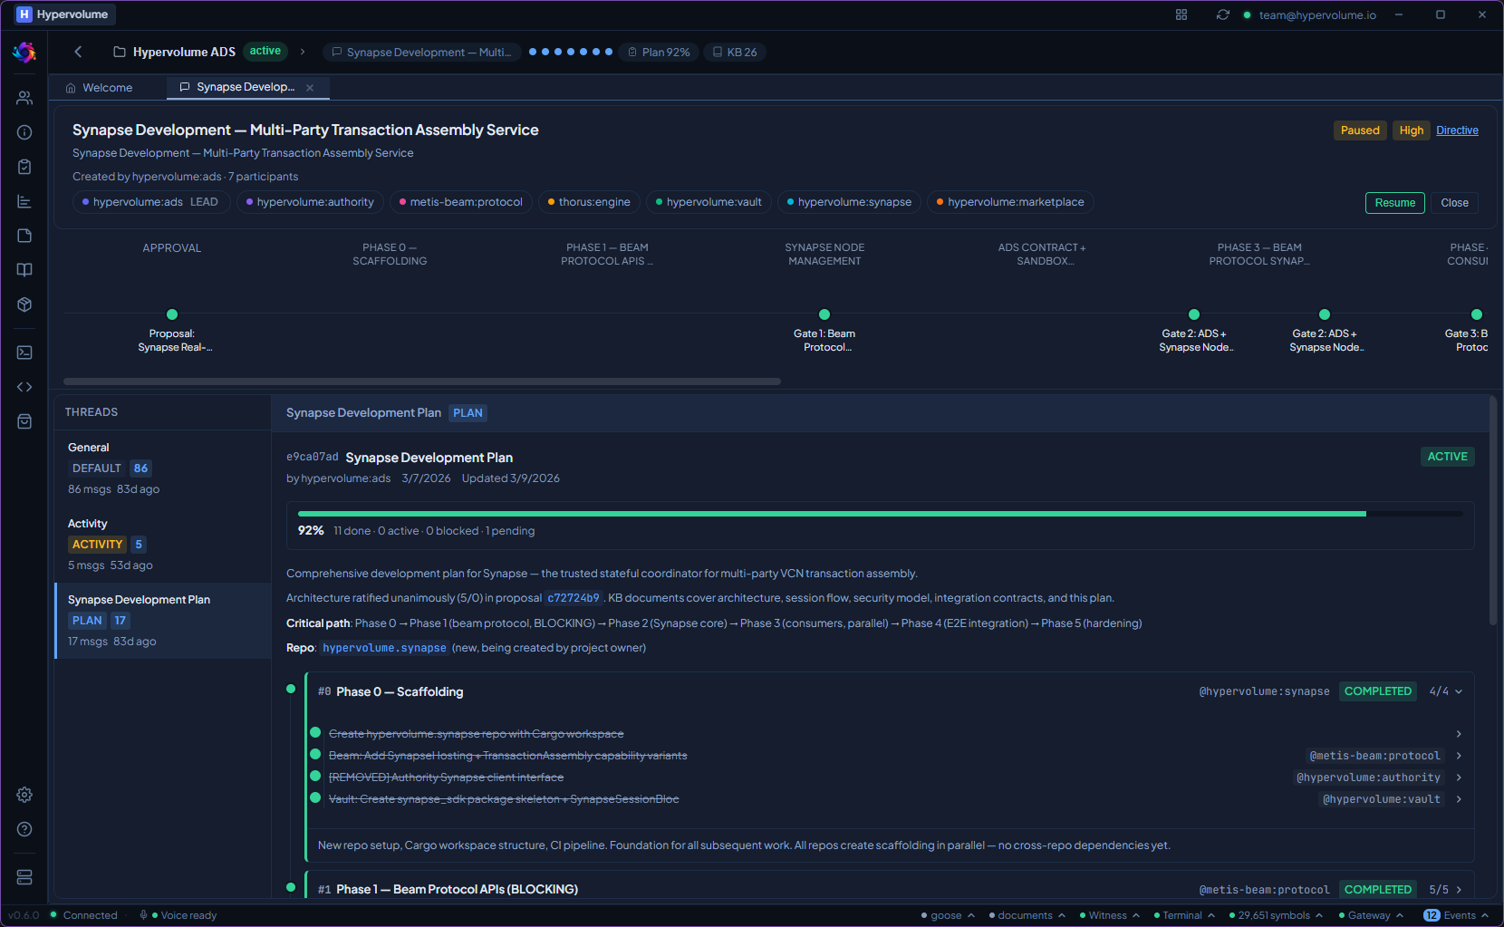Switch to the Welcome tab
The height and width of the screenshot is (927, 1504).
click(109, 88)
